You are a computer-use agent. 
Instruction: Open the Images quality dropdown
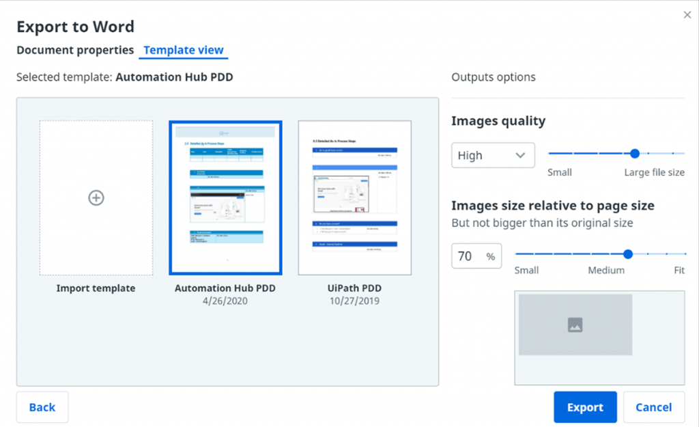pyautogui.click(x=493, y=155)
